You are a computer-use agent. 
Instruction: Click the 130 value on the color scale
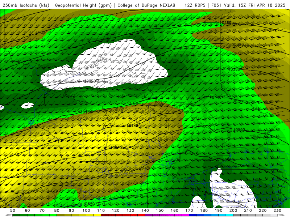tap(130, 210)
